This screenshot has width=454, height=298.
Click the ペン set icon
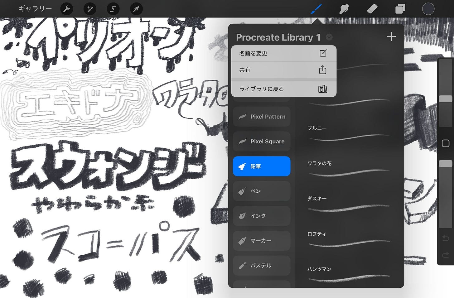click(x=242, y=191)
